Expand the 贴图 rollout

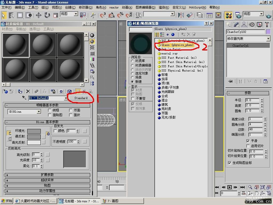click(47, 186)
